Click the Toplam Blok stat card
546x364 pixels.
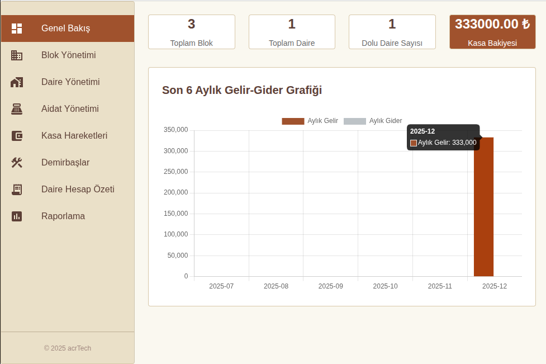click(x=191, y=31)
